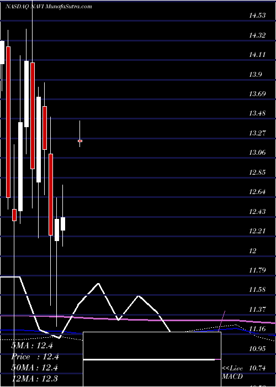Click the 13.06 price axis label
Image resolution: width=276 pixels, height=387 pixels.
(x=257, y=153)
